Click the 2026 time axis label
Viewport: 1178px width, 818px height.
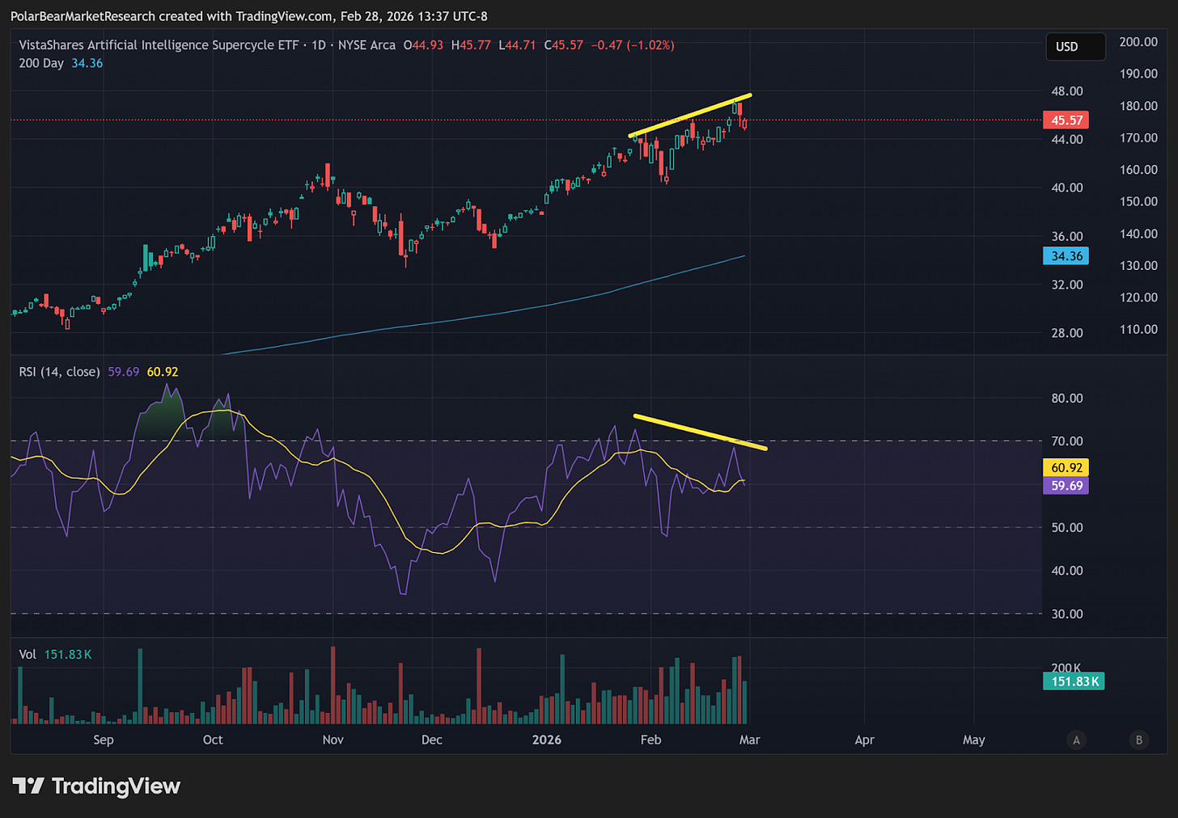click(547, 740)
